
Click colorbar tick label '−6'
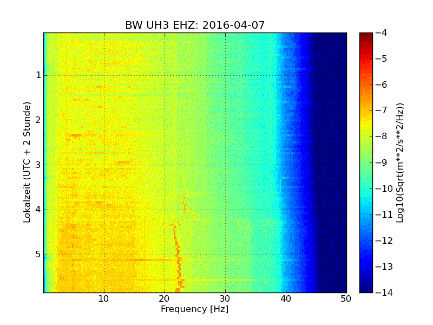(382, 84)
